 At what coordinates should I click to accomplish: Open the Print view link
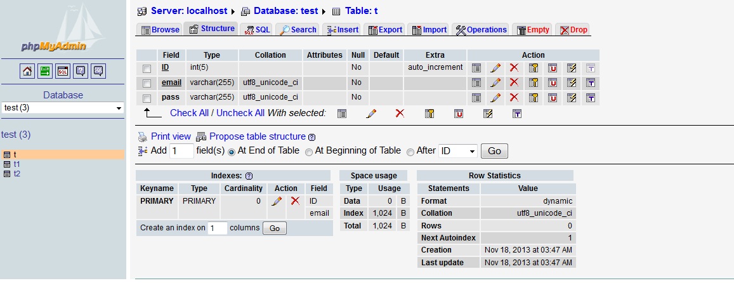[171, 137]
